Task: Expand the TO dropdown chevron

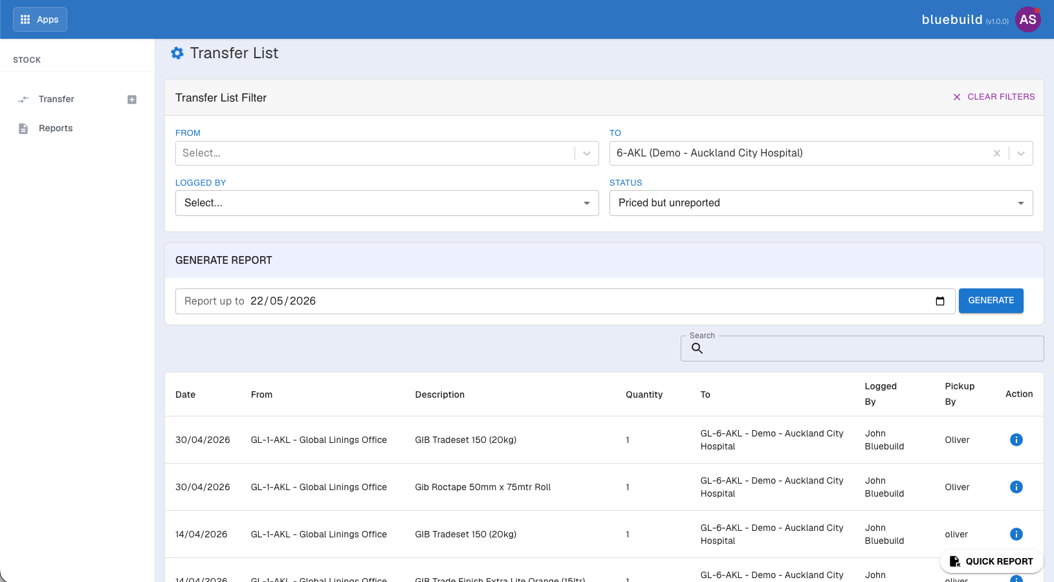Action: point(1021,153)
